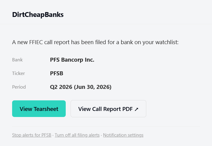Image resolution: width=212 pixels, height=146 pixels.
Task: Click the Jun 30, 2026 date text
Action: point(93,87)
